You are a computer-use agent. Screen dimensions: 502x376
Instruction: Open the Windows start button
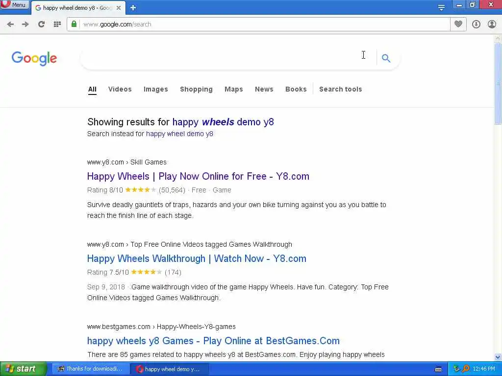(x=24, y=369)
